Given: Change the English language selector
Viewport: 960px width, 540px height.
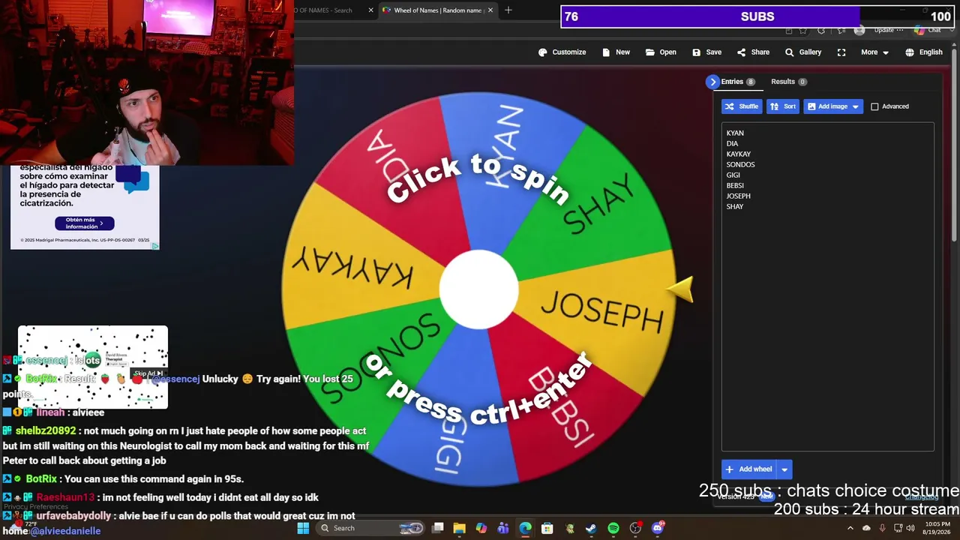Looking at the screenshot, I should (x=923, y=52).
